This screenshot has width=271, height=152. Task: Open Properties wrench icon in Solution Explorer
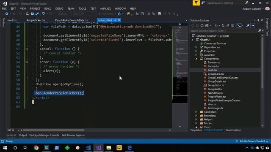click(248, 25)
